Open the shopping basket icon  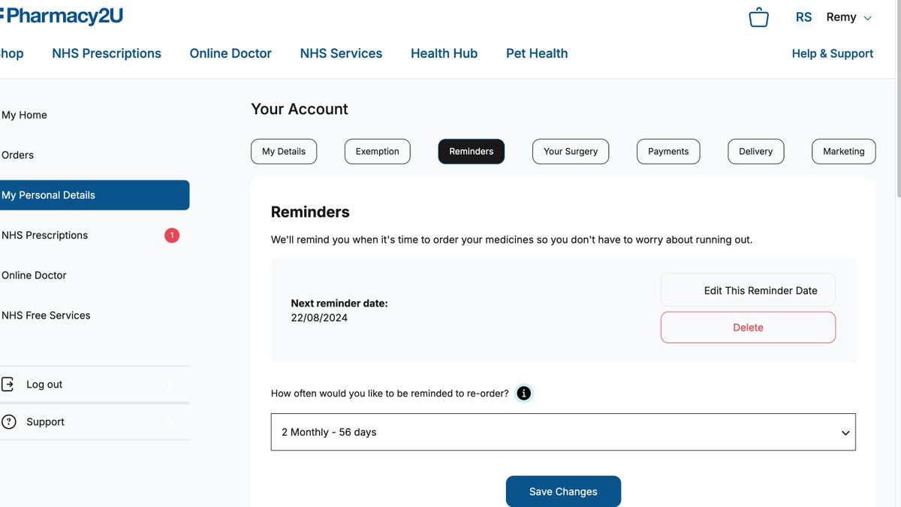(758, 17)
